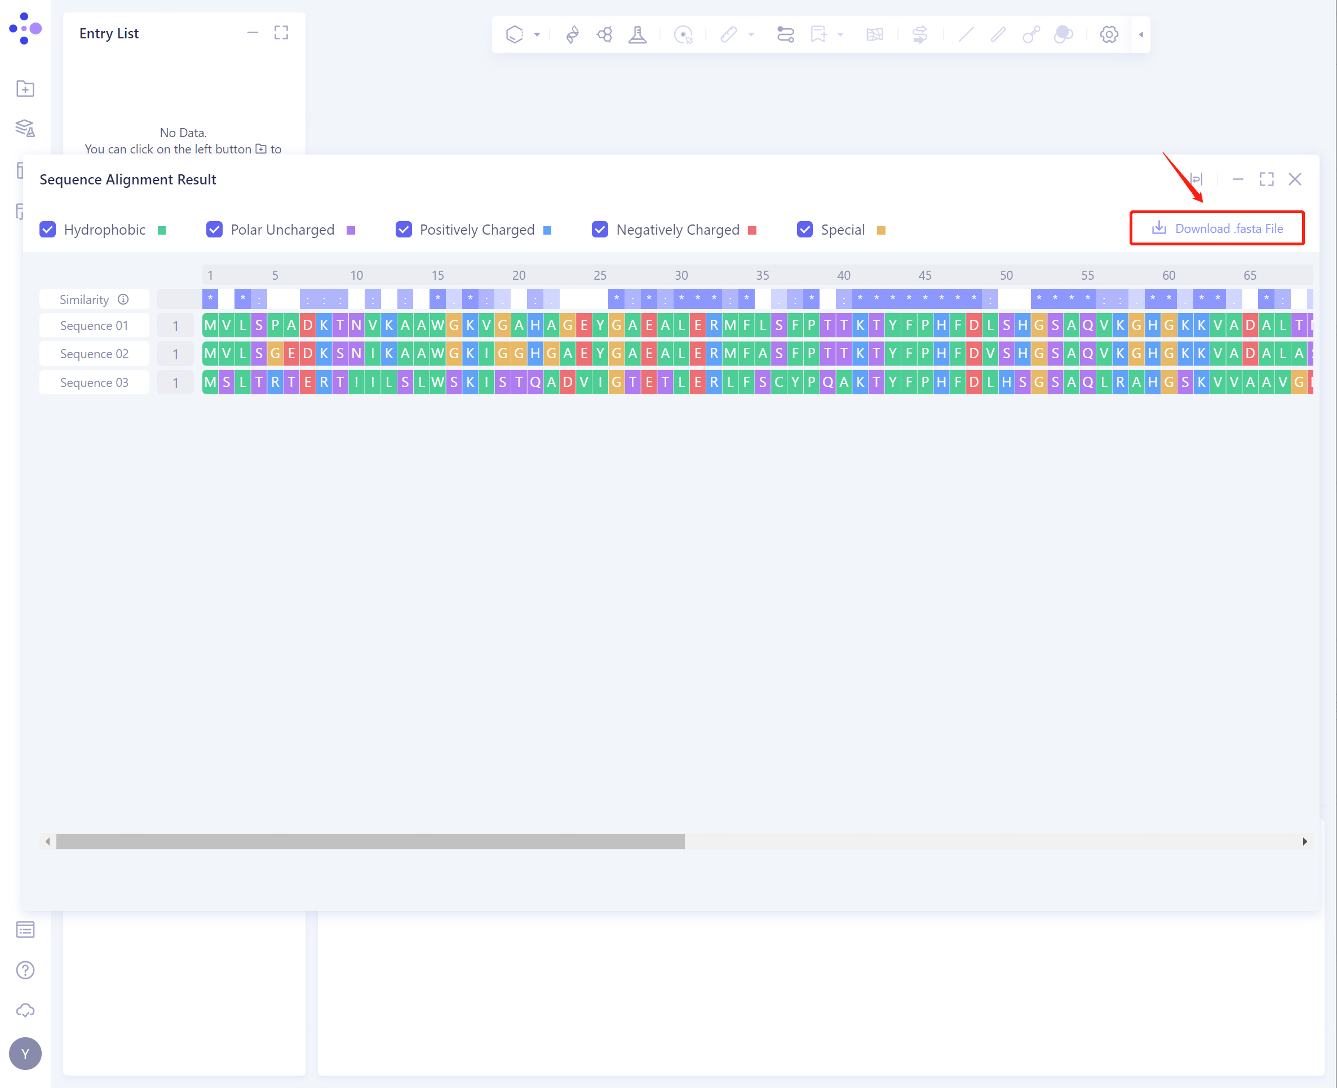Collapse the toolbar with the left arrow
Screen dimensions: 1337x1088
click(x=1141, y=34)
